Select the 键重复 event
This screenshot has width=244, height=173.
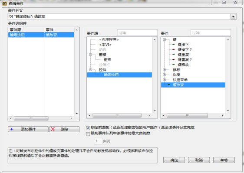point(183,55)
